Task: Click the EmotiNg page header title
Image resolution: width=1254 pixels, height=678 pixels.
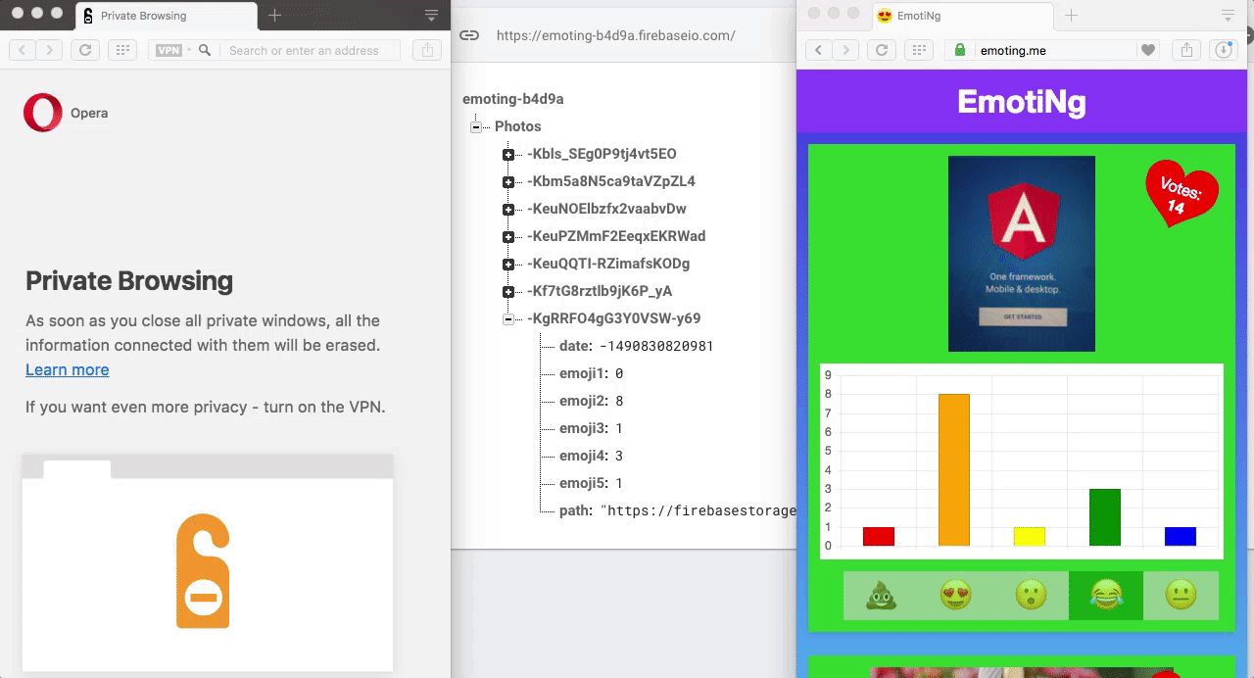Action: tap(1022, 101)
